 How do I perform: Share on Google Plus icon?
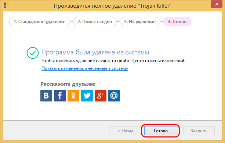[101, 96]
